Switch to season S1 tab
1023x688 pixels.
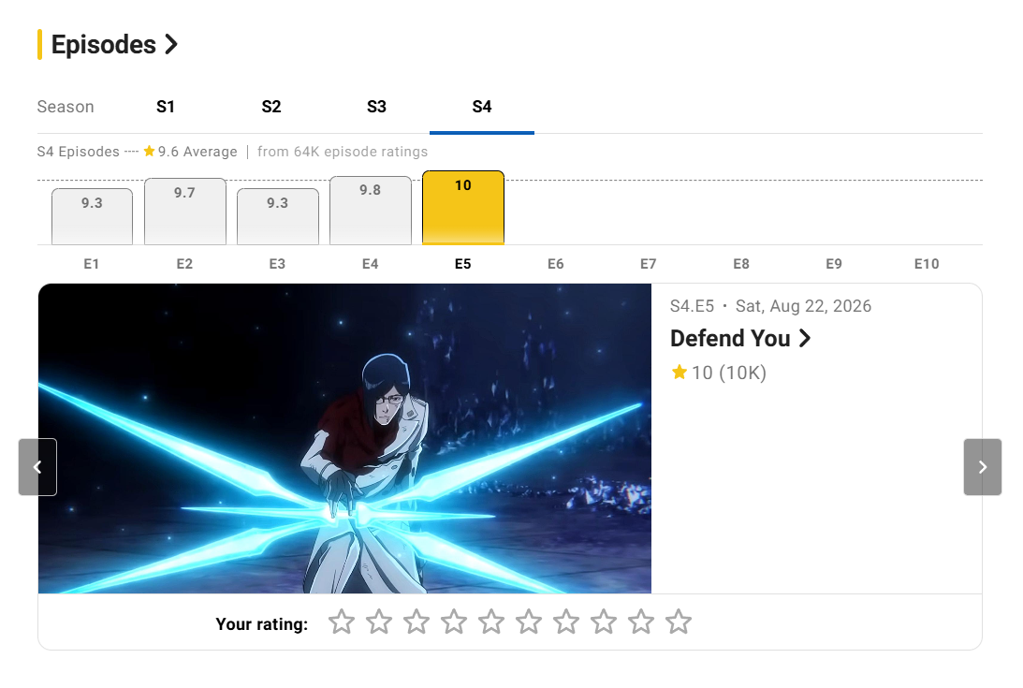[166, 107]
